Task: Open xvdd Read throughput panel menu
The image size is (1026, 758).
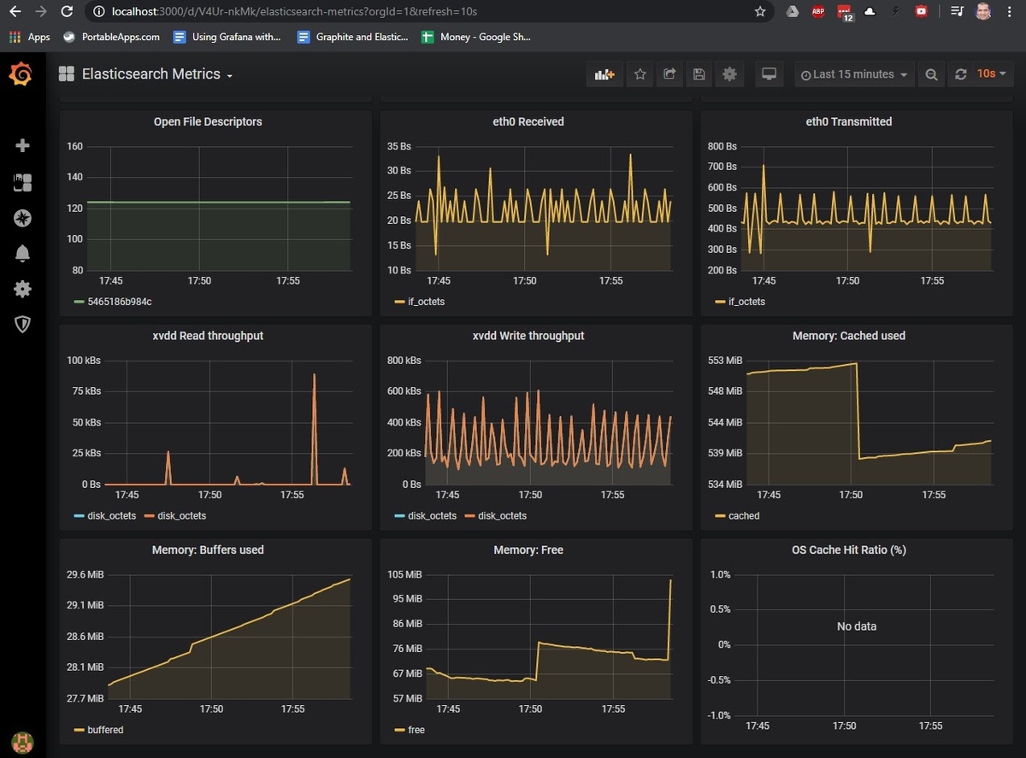Action: pos(208,336)
